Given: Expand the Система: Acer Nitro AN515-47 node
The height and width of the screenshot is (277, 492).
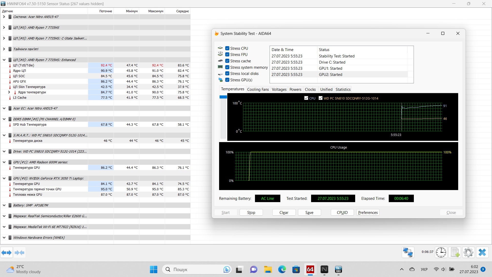Looking at the screenshot, I should 4,17.
